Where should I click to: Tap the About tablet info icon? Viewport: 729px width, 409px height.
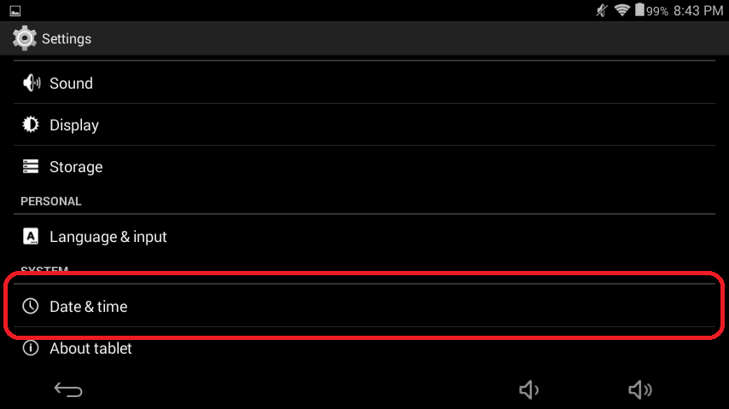(31, 348)
